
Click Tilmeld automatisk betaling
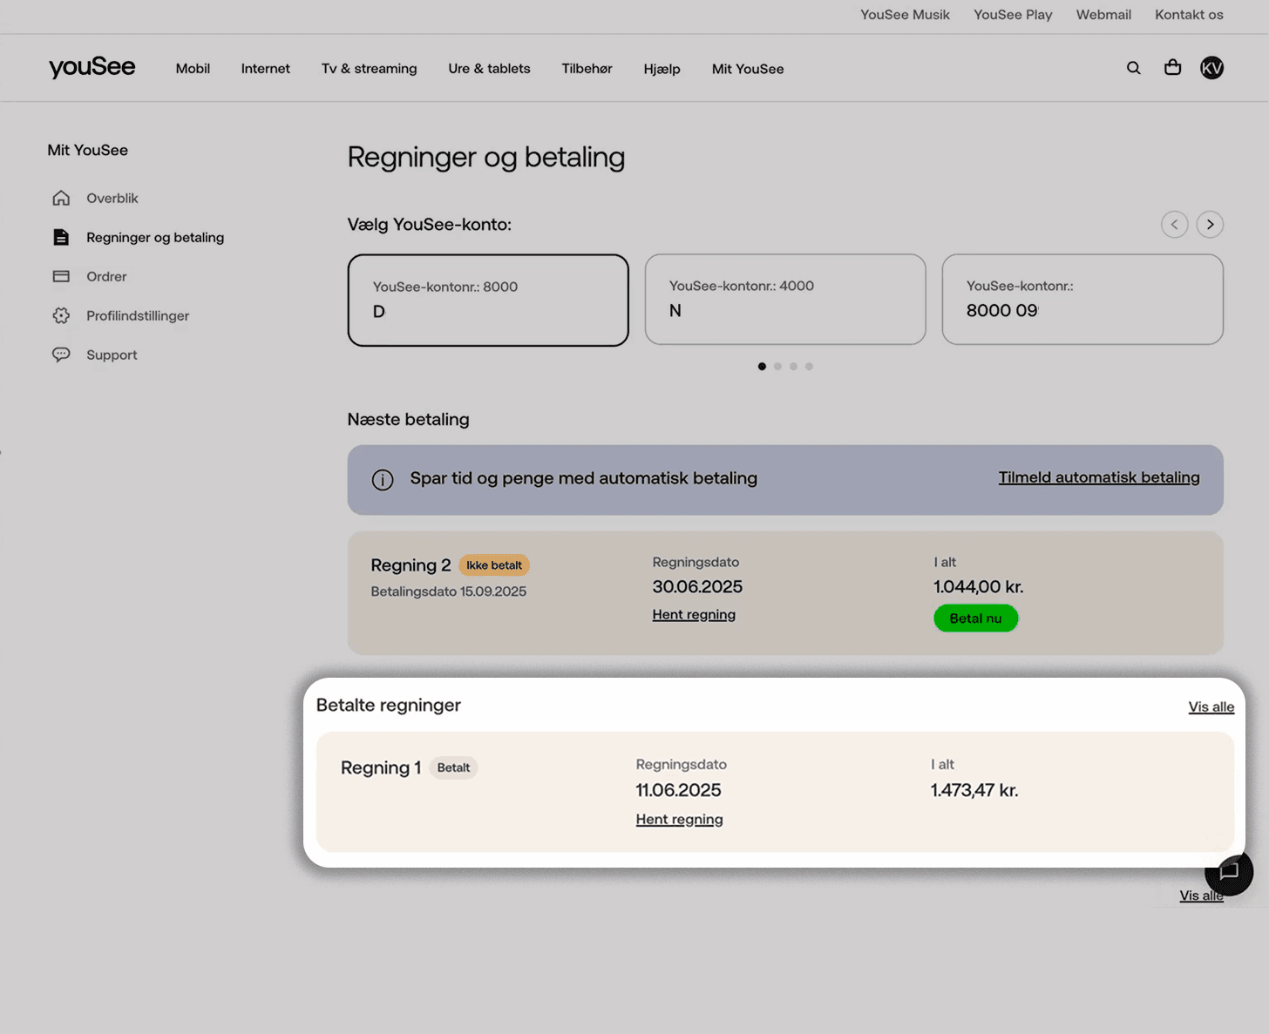(1099, 477)
